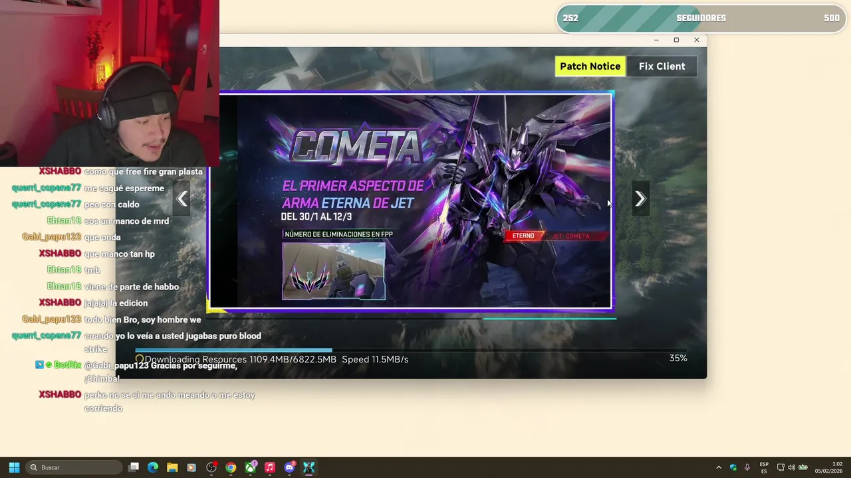Switch the ESP ES input language
The width and height of the screenshot is (851, 478).
tap(764, 467)
